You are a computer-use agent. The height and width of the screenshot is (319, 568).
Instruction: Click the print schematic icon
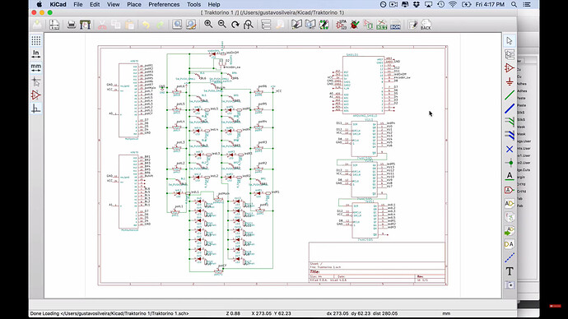pos(72,25)
